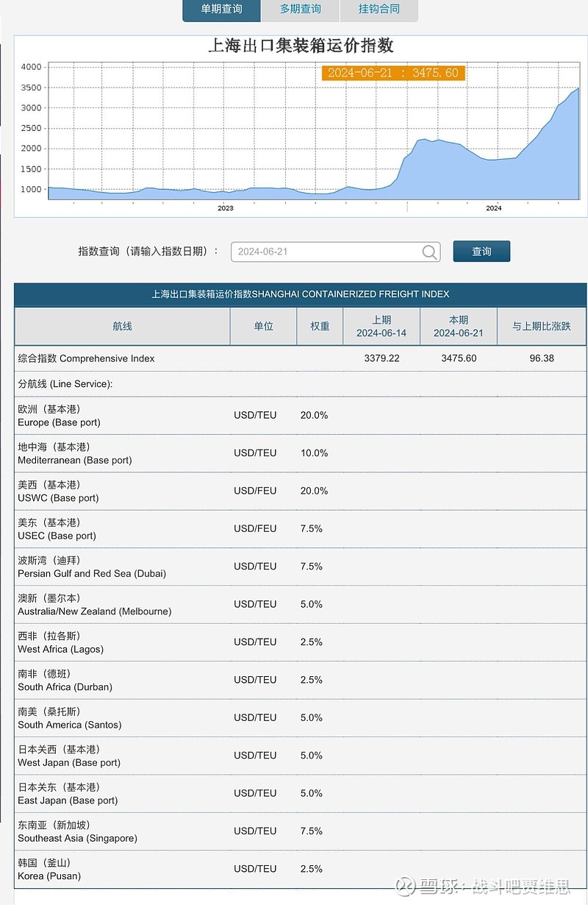The width and height of the screenshot is (588, 905).
Task: Switch to the 挂钩合同 tab
Action: coord(379,10)
